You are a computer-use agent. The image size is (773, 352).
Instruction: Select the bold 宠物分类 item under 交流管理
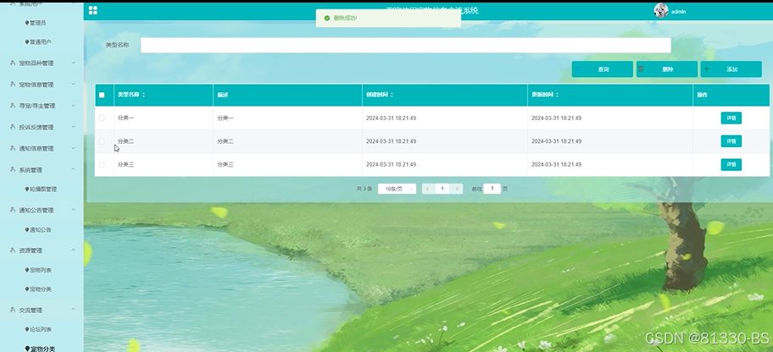(x=42, y=349)
